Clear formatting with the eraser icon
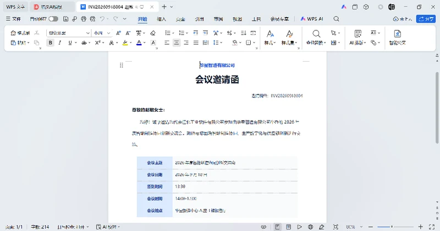 153,33
